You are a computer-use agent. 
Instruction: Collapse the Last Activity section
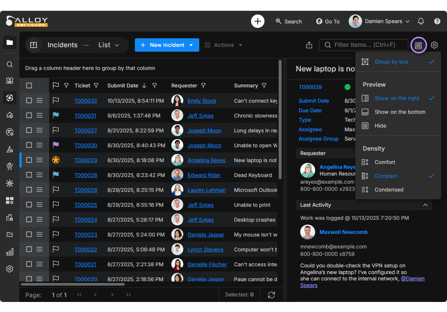[425, 205]
